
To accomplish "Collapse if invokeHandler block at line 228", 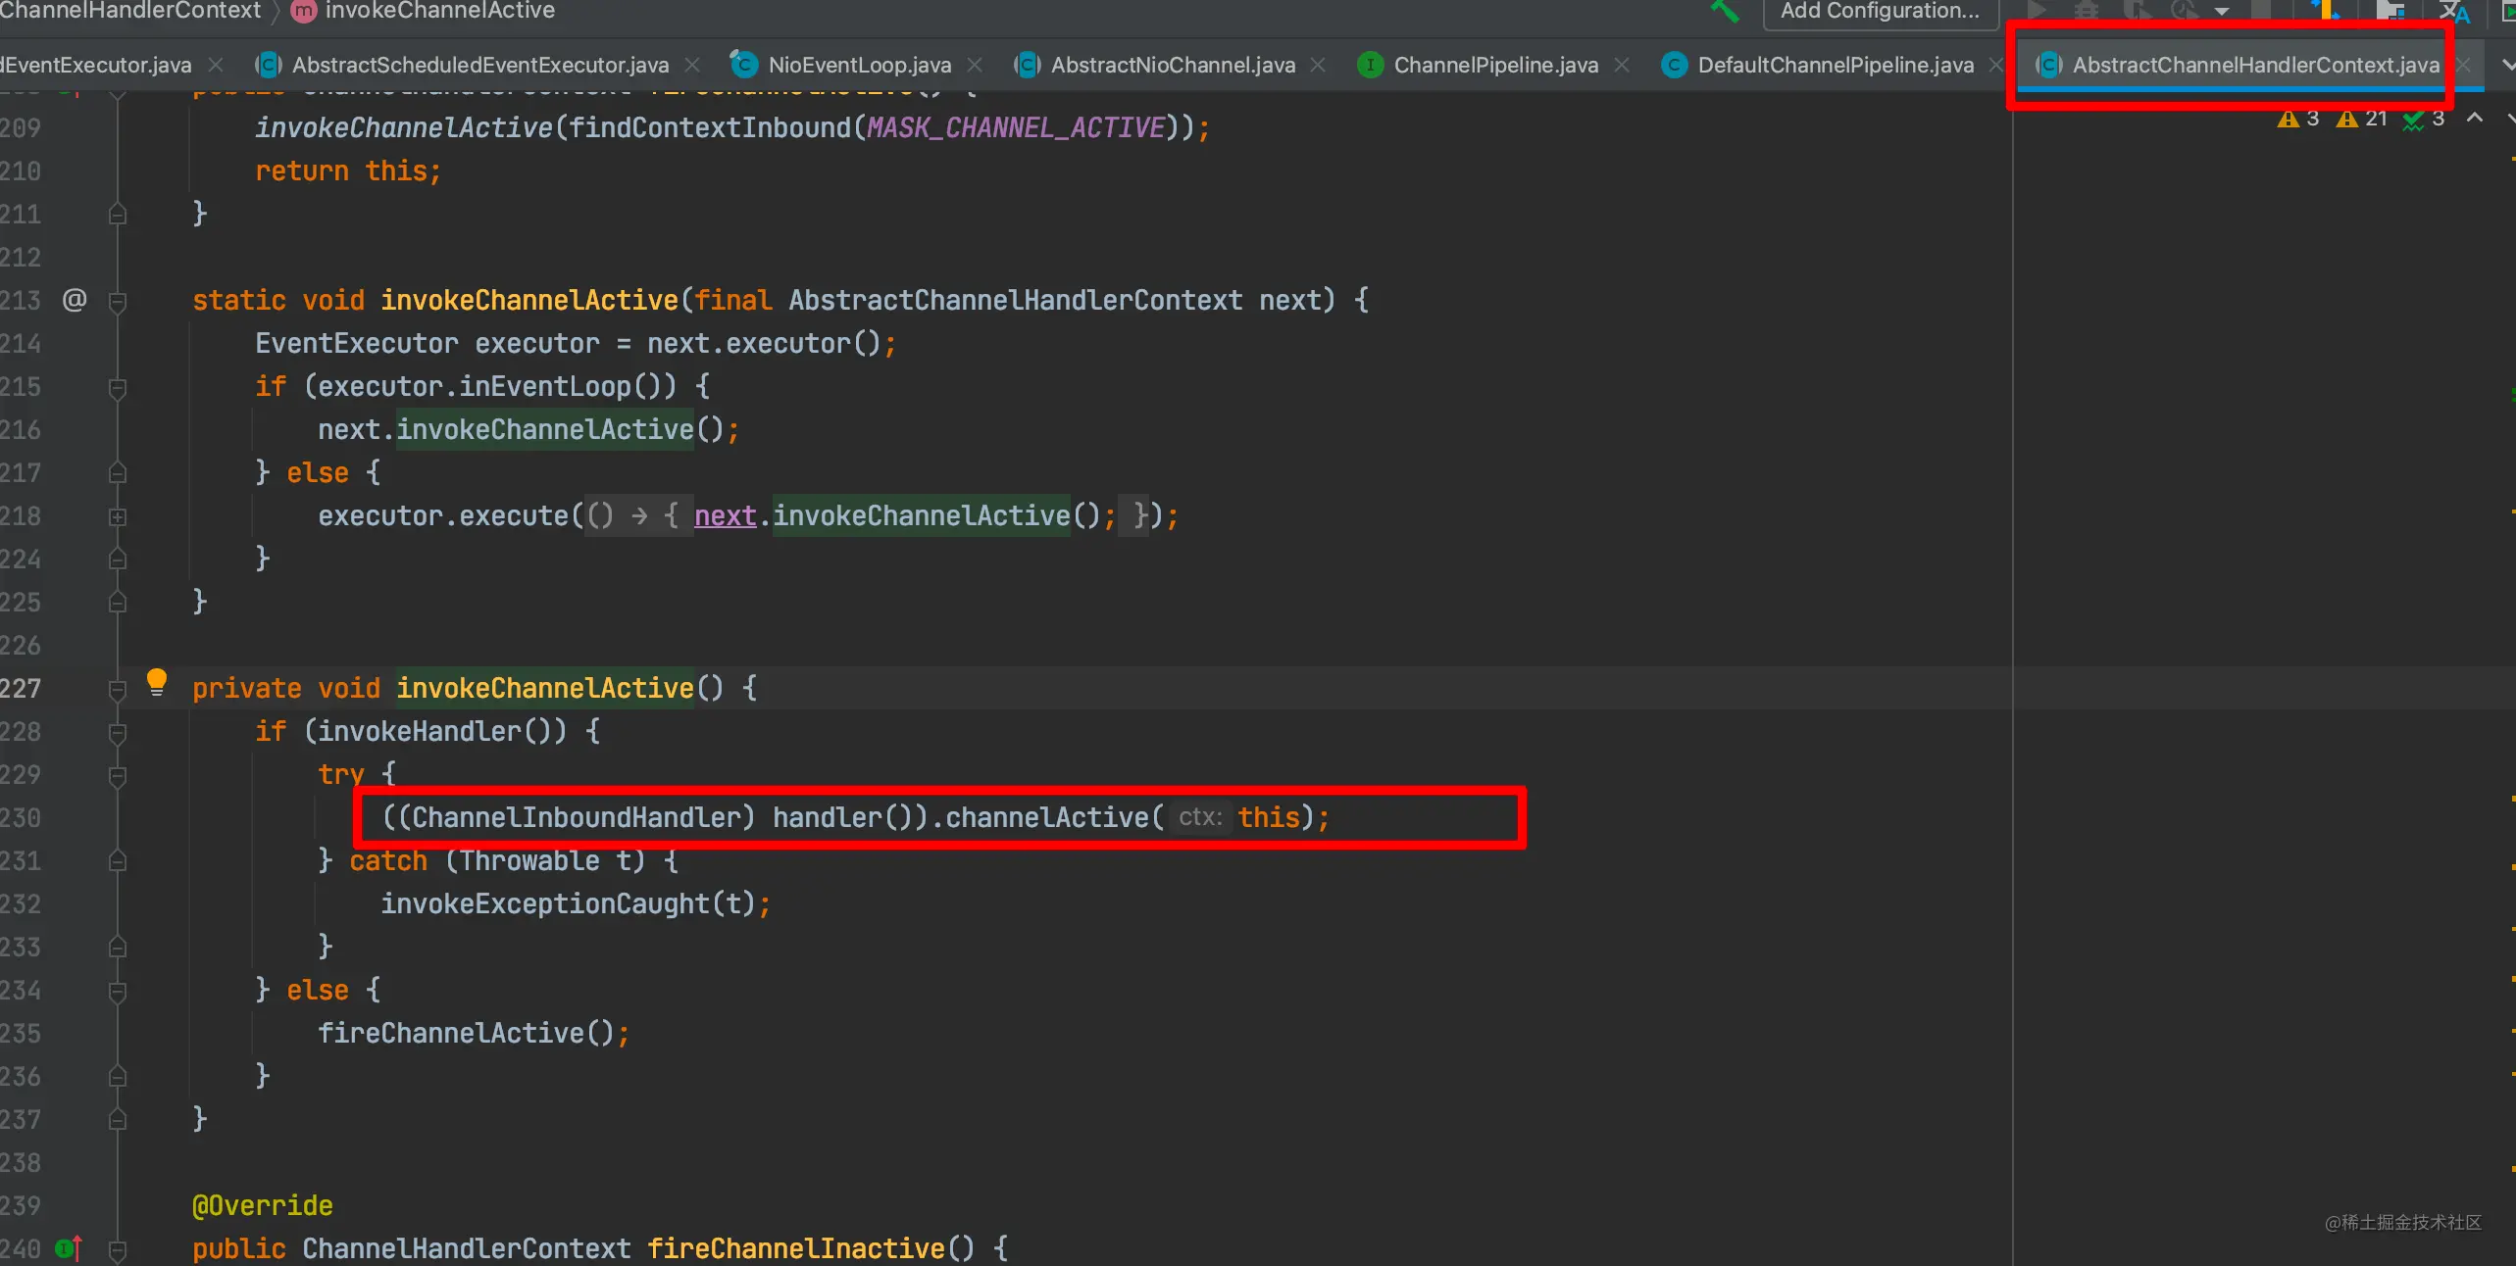I will 118,732.
